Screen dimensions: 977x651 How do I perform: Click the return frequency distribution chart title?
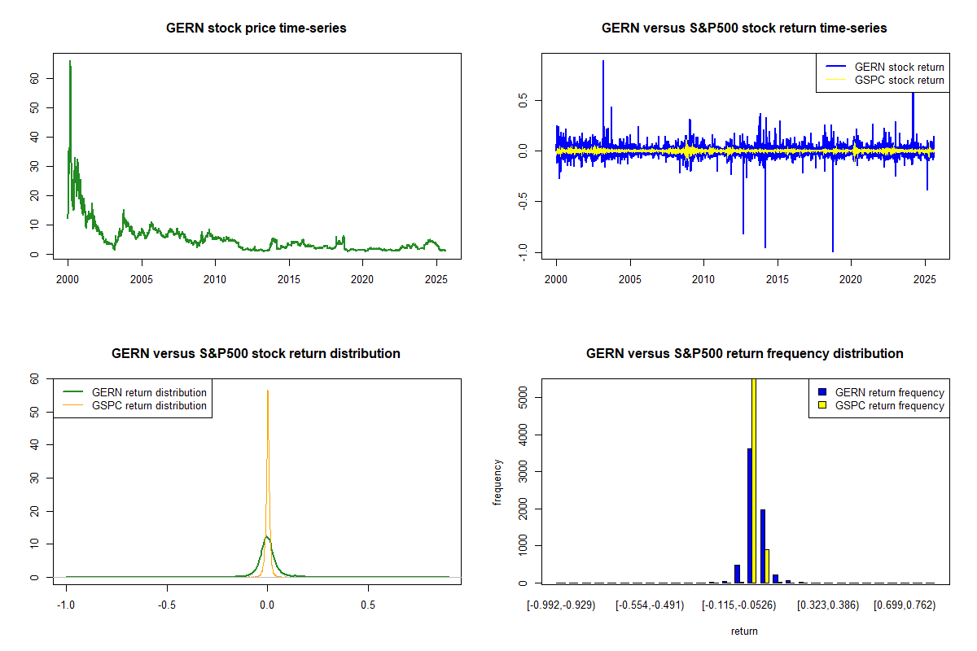click(744, 354)
